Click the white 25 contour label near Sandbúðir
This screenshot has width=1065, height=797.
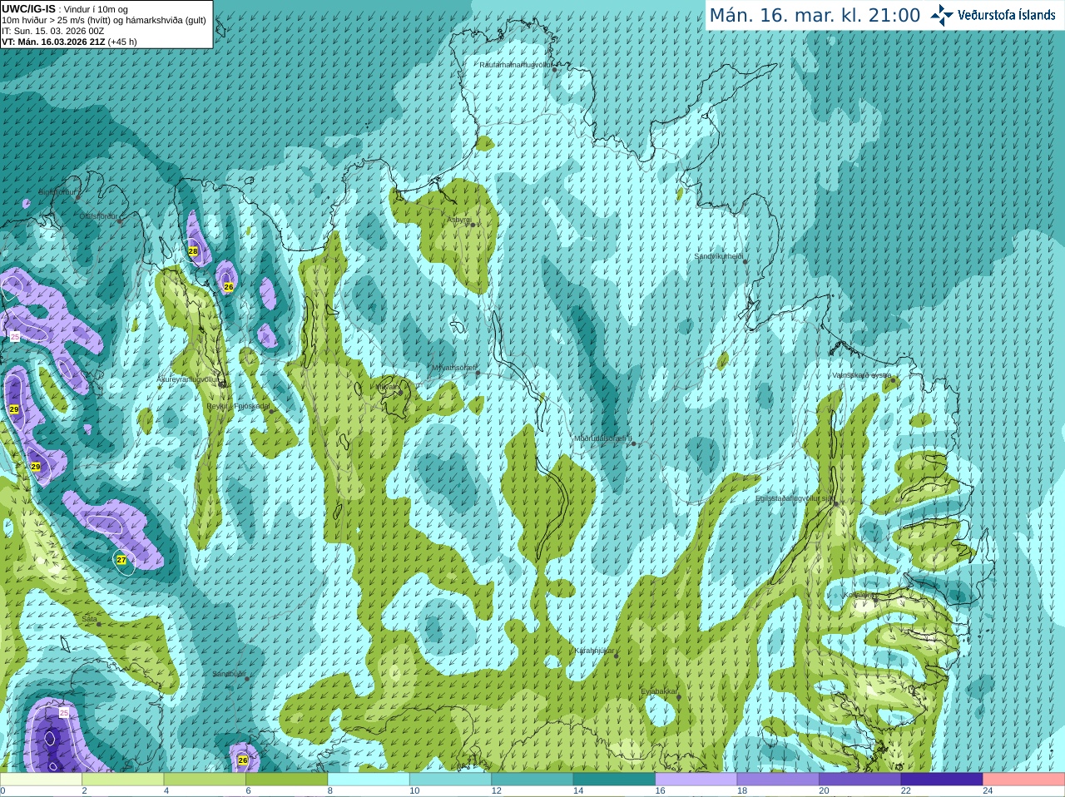click(x=64, y=713)
